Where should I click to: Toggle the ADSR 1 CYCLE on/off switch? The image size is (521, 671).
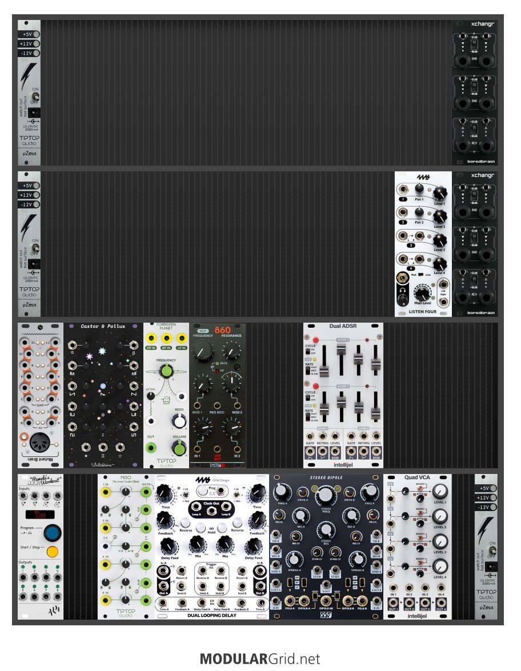307,351
